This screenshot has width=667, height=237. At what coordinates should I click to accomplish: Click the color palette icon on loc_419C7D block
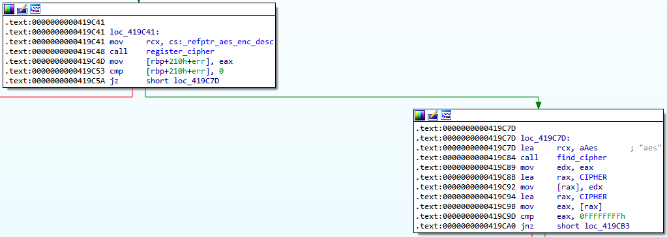pyautogui.click(x=420, y=115)
